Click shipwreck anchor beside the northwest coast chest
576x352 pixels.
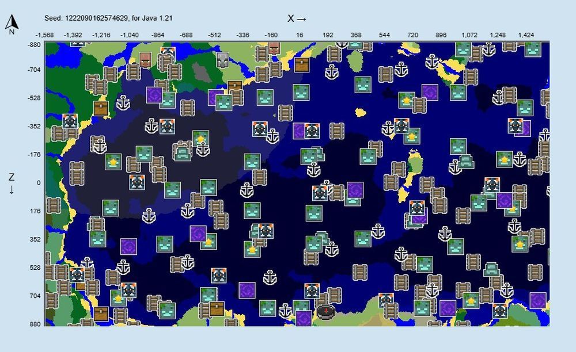[123, 103]
